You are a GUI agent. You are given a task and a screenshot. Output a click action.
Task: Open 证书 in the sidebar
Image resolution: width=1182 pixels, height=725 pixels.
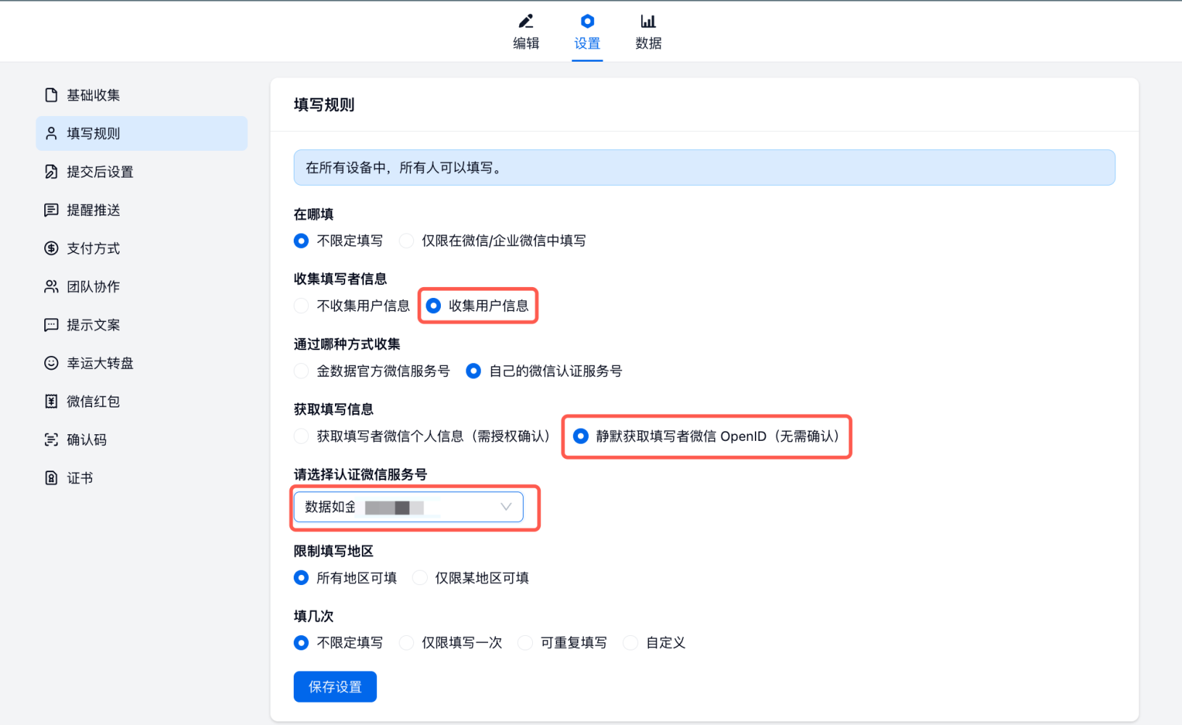coord(142,478)
